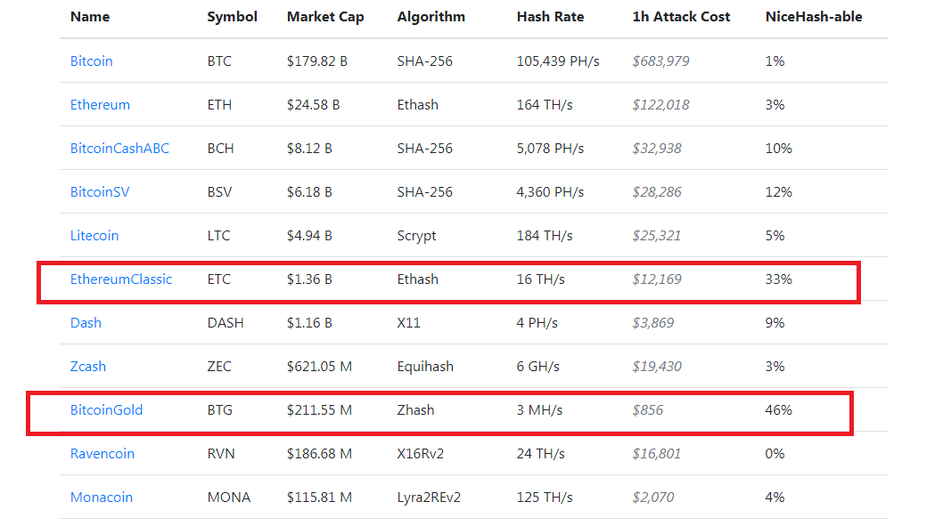Open the Monacoin link
Screen dimensions: 951x526
pyautogui.click(x=102, y=498)
